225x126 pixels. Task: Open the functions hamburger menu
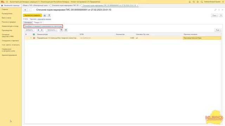(7, 2)
